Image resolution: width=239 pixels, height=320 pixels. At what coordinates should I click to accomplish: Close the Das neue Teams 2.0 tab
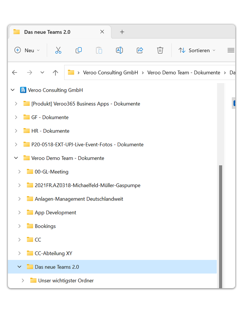(102, 32)
